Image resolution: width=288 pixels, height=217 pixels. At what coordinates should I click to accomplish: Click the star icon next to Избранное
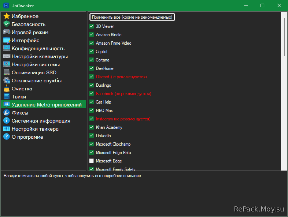(7, 16)
